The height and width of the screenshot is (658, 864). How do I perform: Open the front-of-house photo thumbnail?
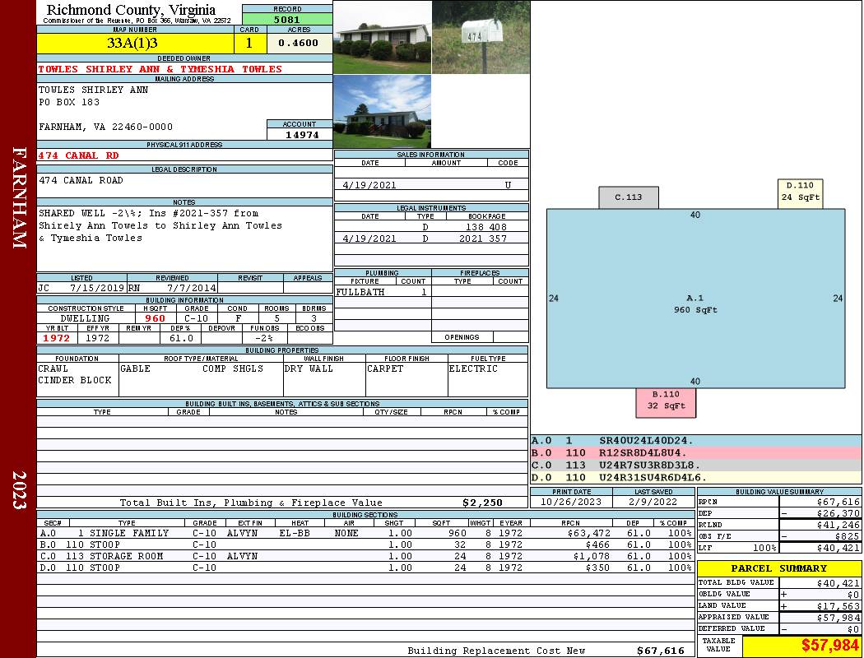pos(382,37)
